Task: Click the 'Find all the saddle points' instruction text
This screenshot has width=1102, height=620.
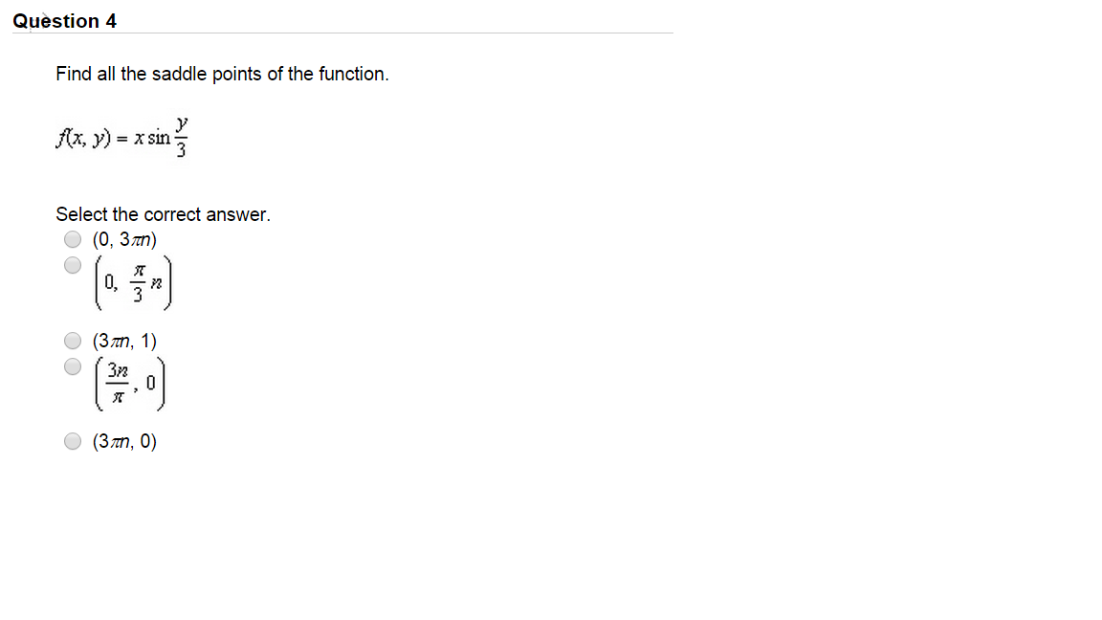Action: coord(223,74)
